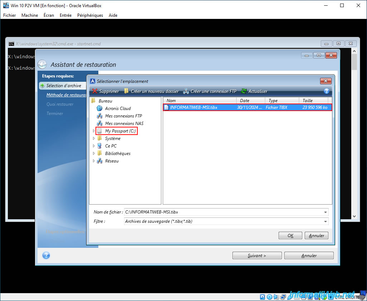Click Créer un nouveau dossier toolbar icon
367x301 pixels.
coord(126,91)
